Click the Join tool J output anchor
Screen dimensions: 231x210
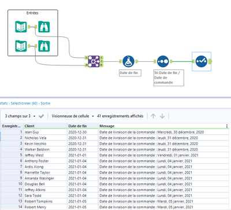point(102,61)
